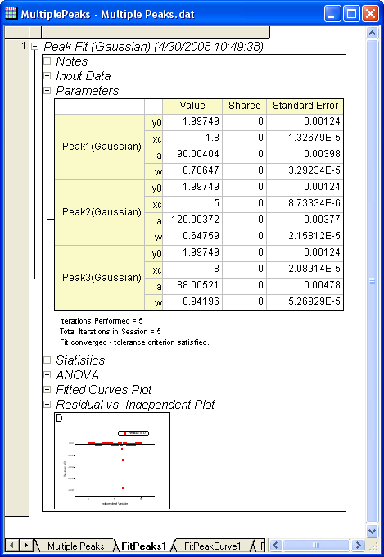Expand the Statistics section

[x=47, y=360]
